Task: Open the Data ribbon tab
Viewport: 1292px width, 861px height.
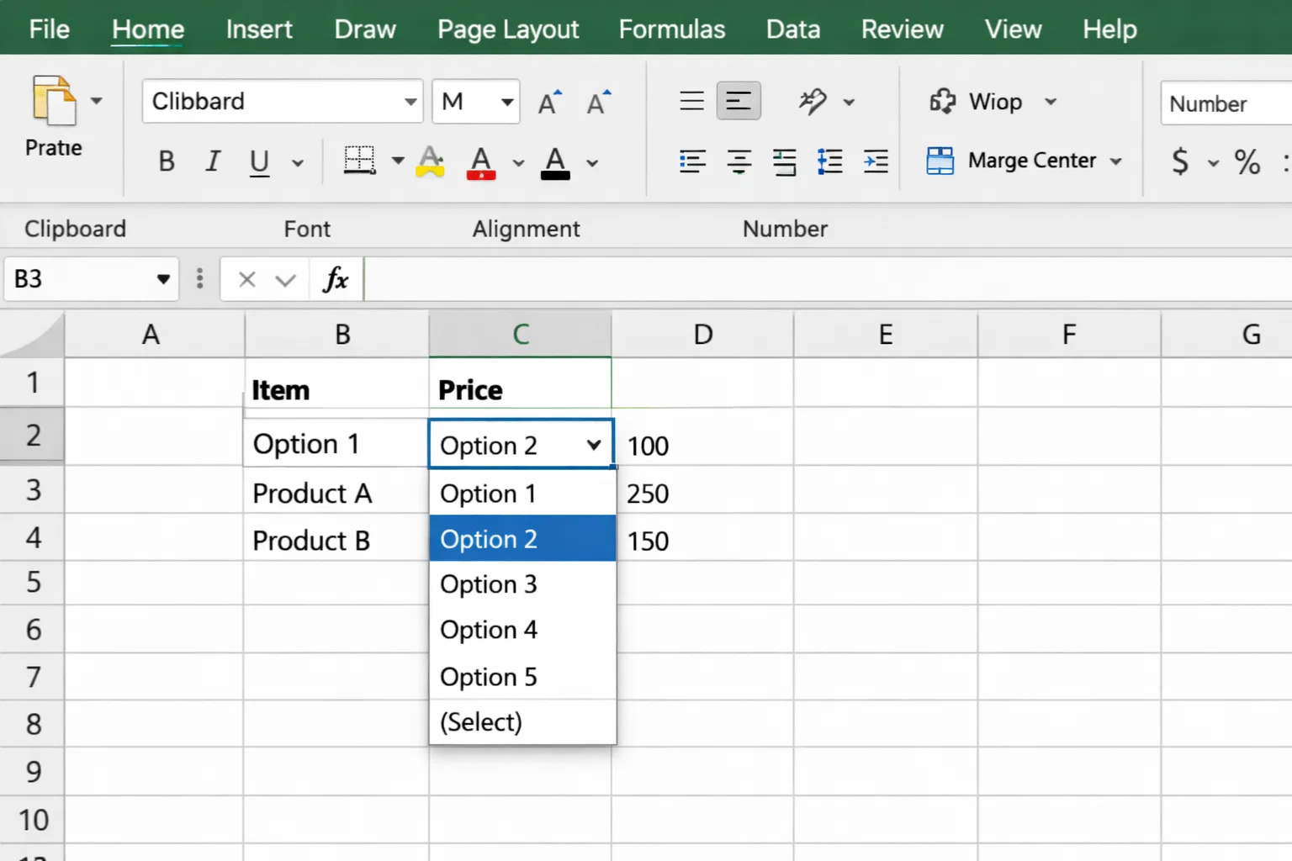Action: (792, 29)
